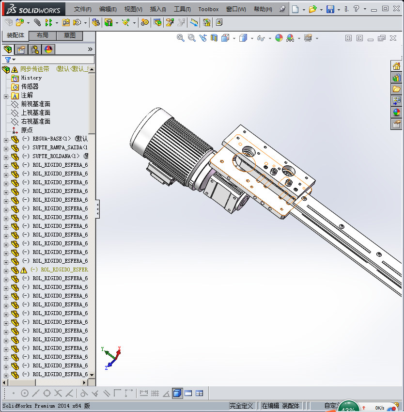The width and height of the screenshot is (404, 412).
Task: Click the Insert Components toolbar icon
Action: pyautogui.click(x=20, y=23)
